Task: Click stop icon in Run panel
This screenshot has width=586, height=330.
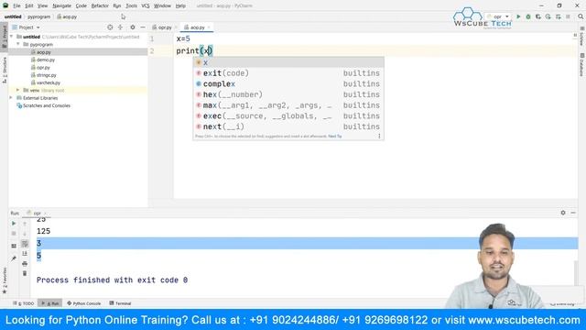Action: coord(14,234)
